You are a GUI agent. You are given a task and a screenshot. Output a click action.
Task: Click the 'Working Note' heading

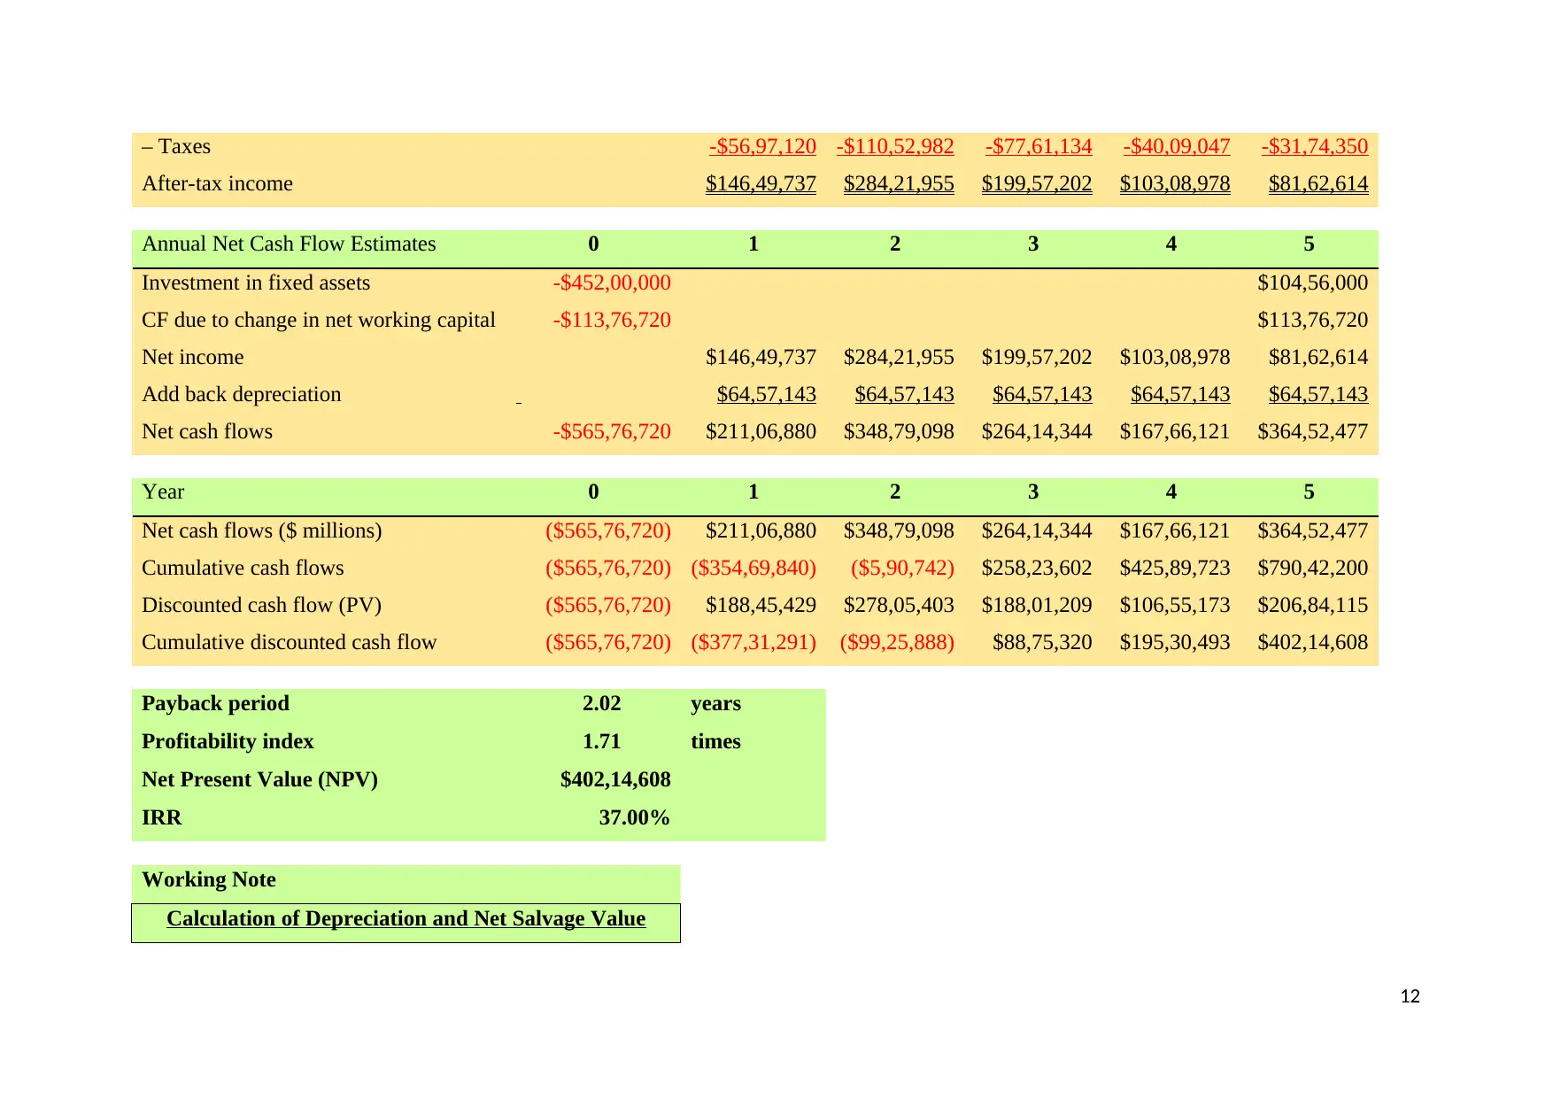pyautogui.click(x=208, y=880)
